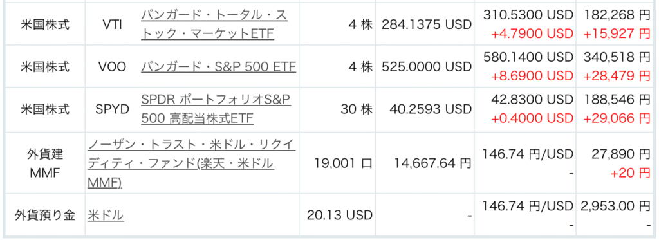Click VOO average cost 525.0000 USD
This screenshot has width=659, height=240.
pyautogui.click(x=427, y=67)
